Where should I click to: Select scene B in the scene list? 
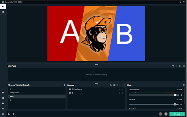click(x=37, y=100)
